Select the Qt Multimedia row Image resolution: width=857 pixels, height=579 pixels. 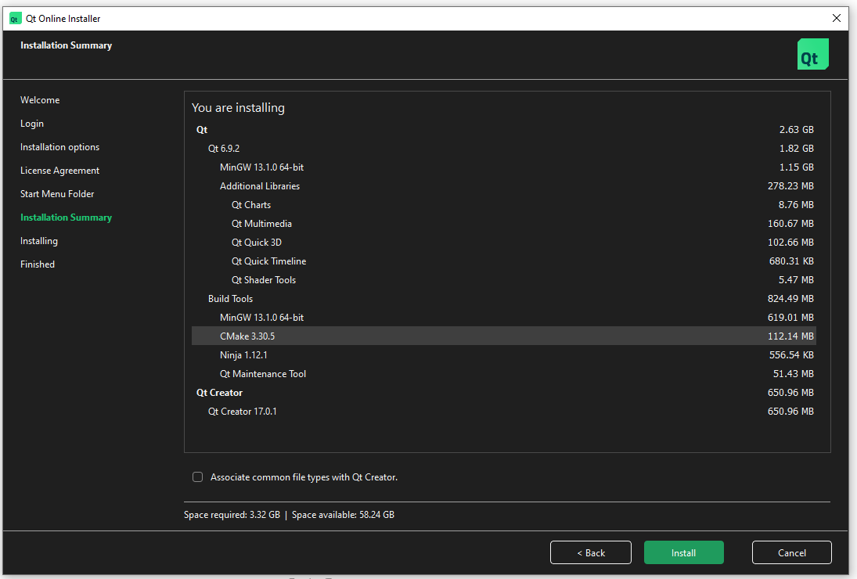point(503,224)
